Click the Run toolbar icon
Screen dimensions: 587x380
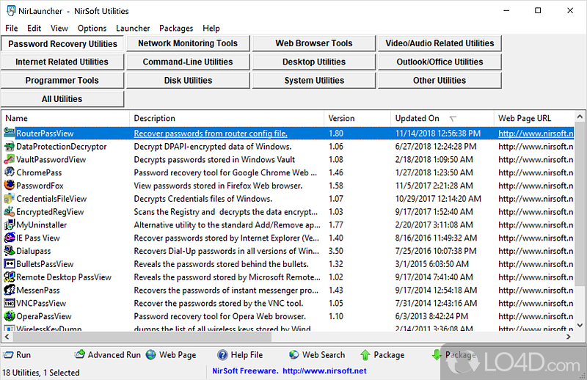click(x=7, y=355)
